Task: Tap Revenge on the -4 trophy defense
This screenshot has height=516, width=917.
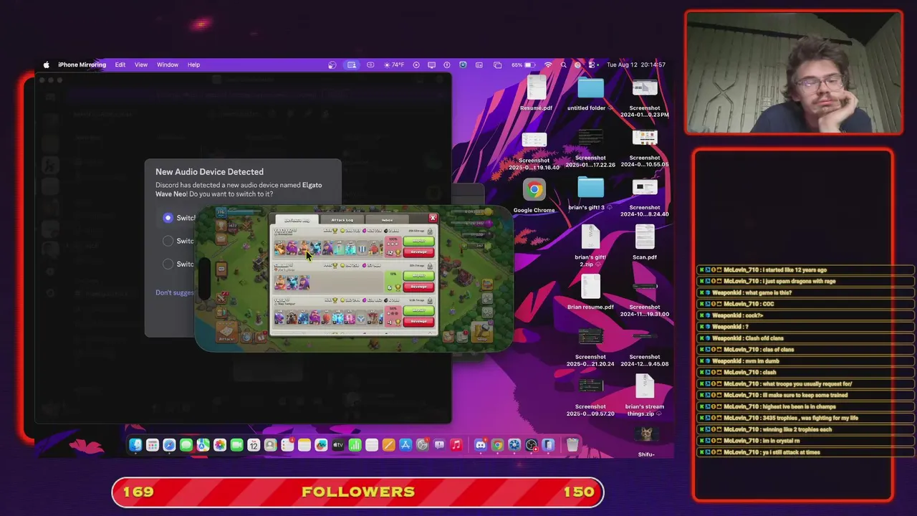Action: pos(418,321)
